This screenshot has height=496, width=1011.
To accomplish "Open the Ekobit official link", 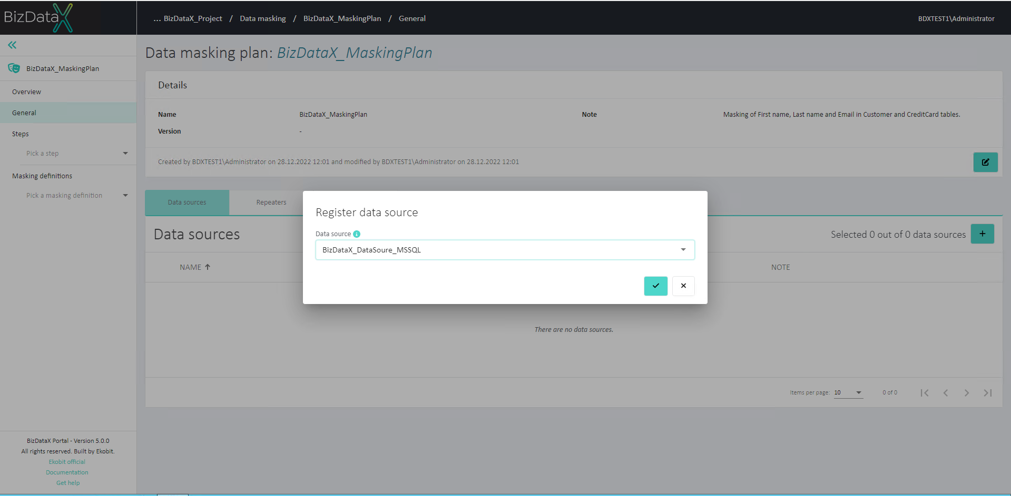I will coord(67,462).
